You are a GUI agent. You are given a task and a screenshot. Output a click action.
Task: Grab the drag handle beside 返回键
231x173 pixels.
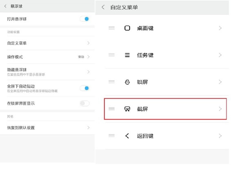coord(111,136)
